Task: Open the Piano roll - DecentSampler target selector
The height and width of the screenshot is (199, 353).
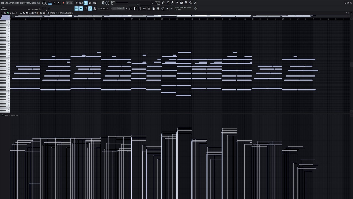Action: click(x=62, y=13)
